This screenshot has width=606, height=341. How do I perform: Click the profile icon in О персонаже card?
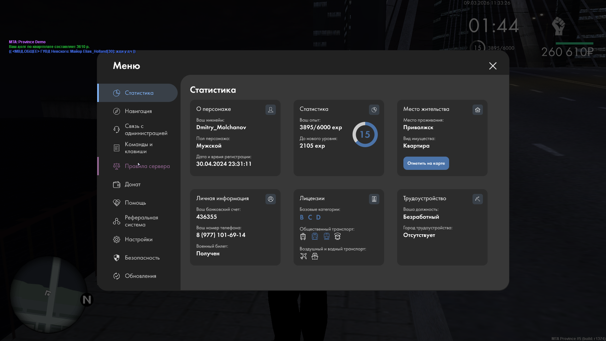270,110
